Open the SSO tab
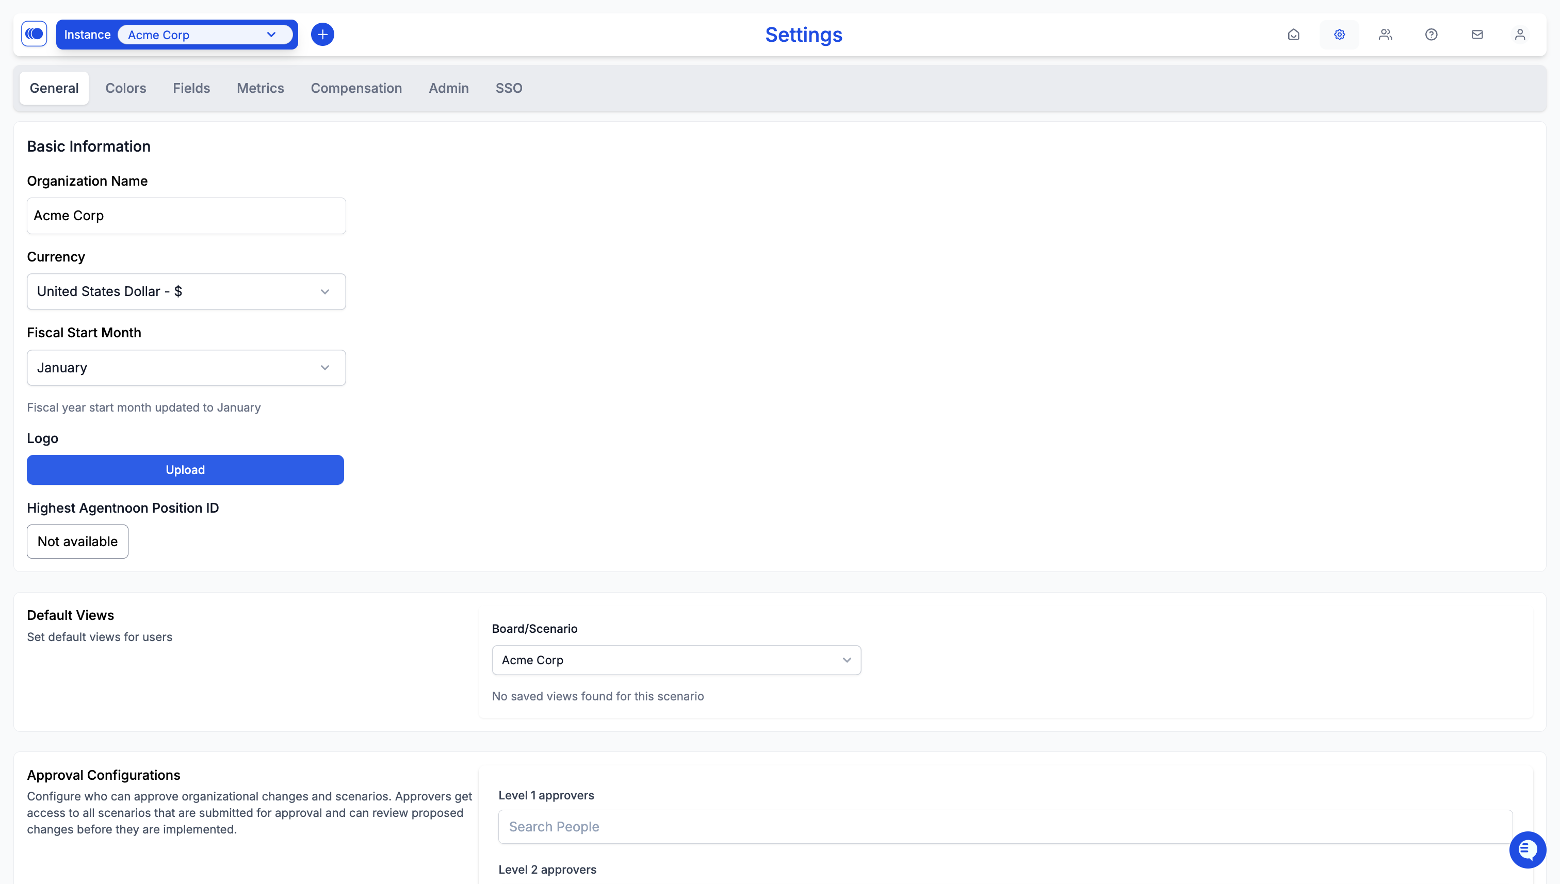 508,88
